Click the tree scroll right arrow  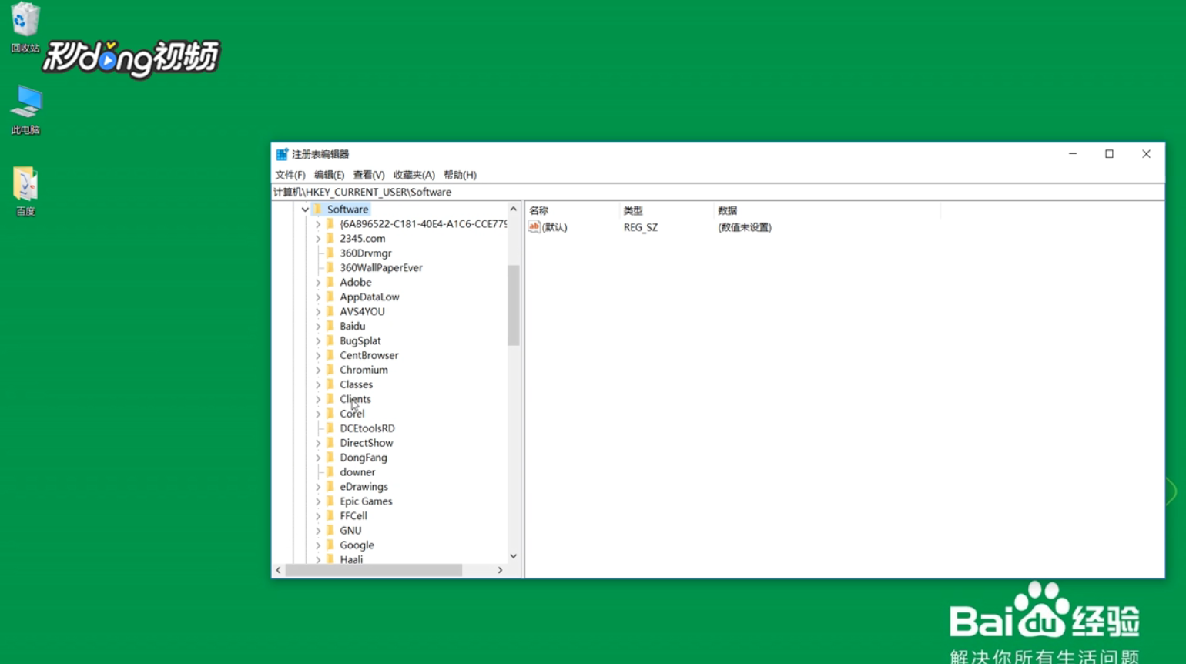click(501, 570)
